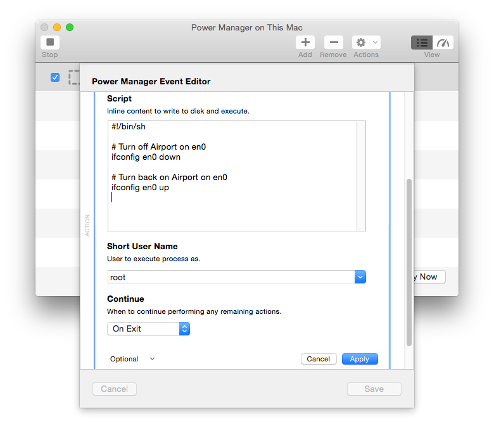Expand the Optional chevron
The height and width of the screenshot is (421, 494).
pyautogui.click(x=152, y=359)
